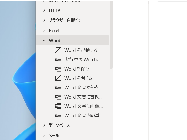Select the Word を保存 action text
This screenshot has width=187, height=140.
tap(77, 69)
